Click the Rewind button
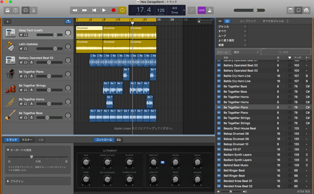The image size is (314, 194). [75, 10]
